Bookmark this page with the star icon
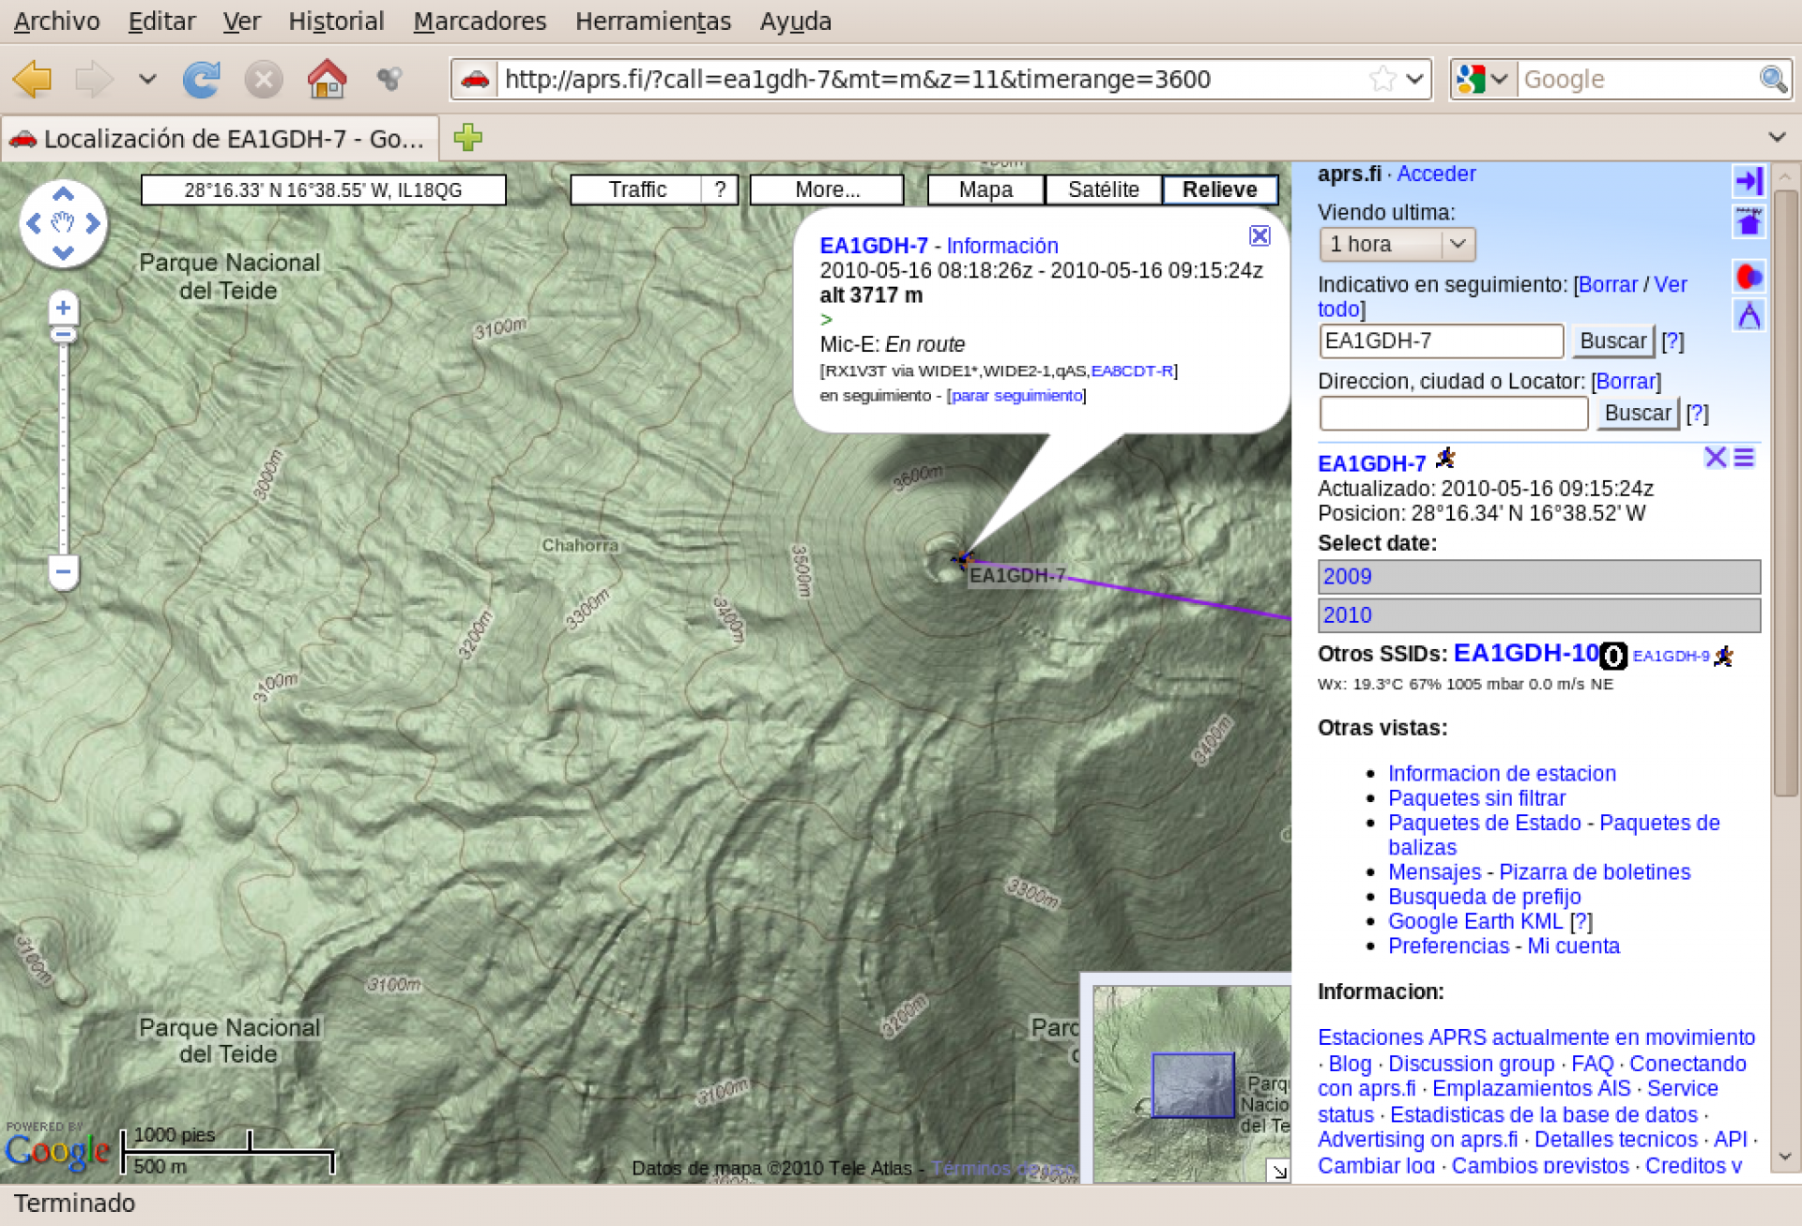Viewport: 1802px width, 1226px height. [x=1382, y=79]
